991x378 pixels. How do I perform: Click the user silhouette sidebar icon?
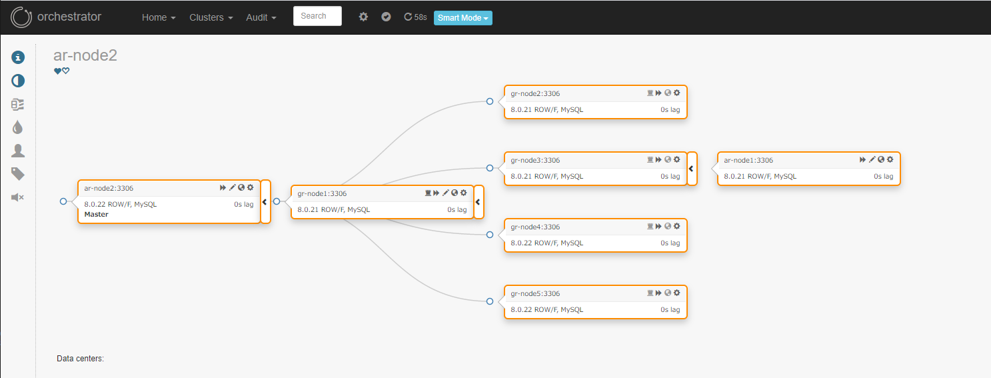click(18, 151)
